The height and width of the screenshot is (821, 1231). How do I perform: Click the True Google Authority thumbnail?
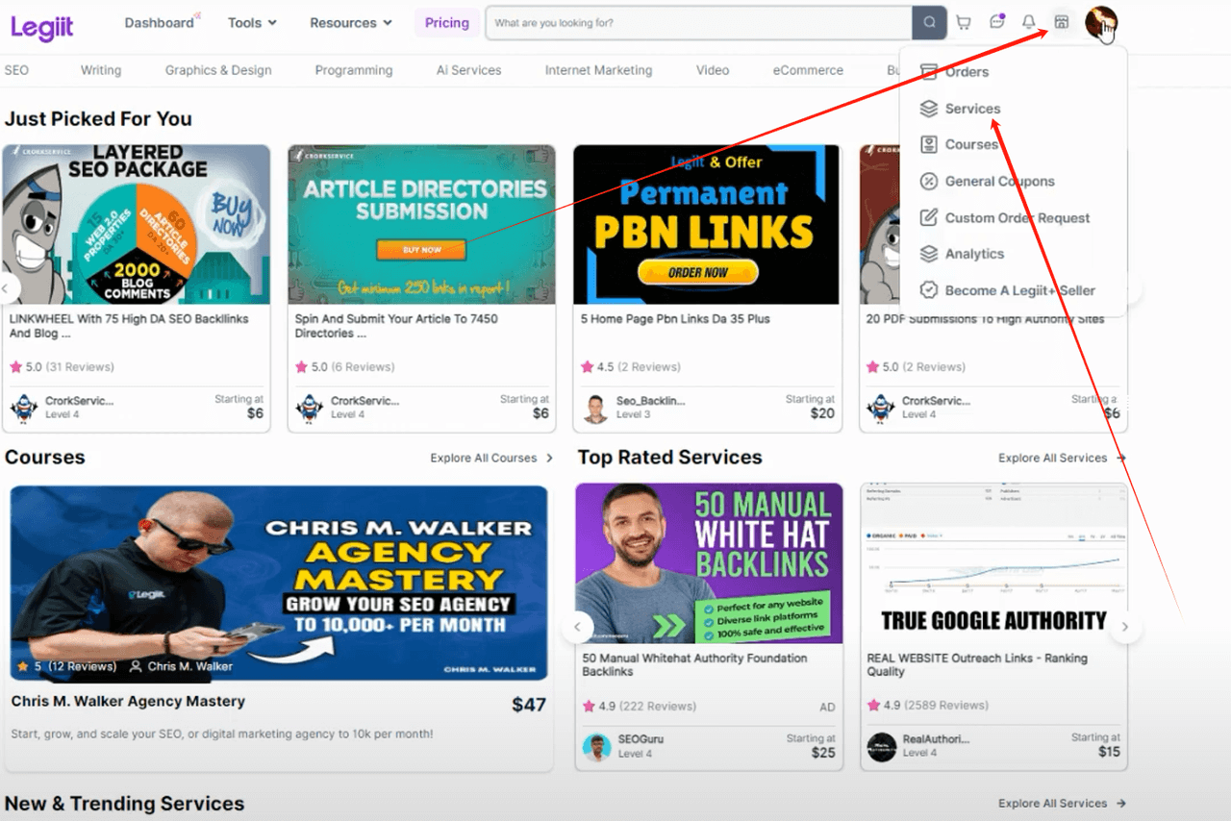(x=993, y=563)
